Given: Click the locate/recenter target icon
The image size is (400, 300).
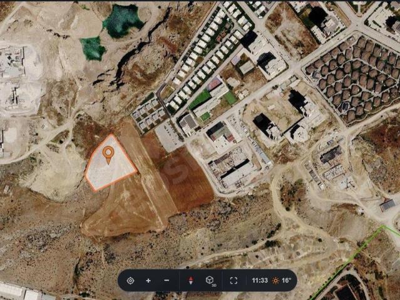Looking at the screenshot, I should pos(130,281).
